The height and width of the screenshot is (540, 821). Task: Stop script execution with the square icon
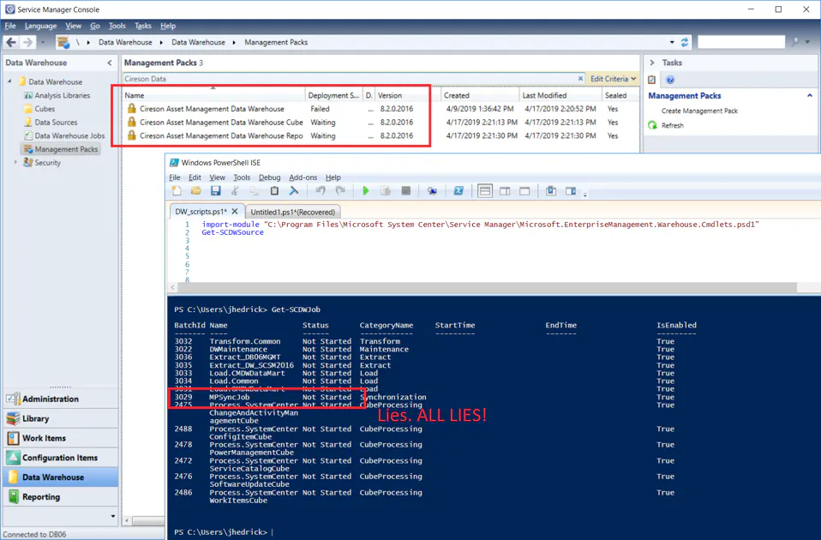tap(406, 191)
